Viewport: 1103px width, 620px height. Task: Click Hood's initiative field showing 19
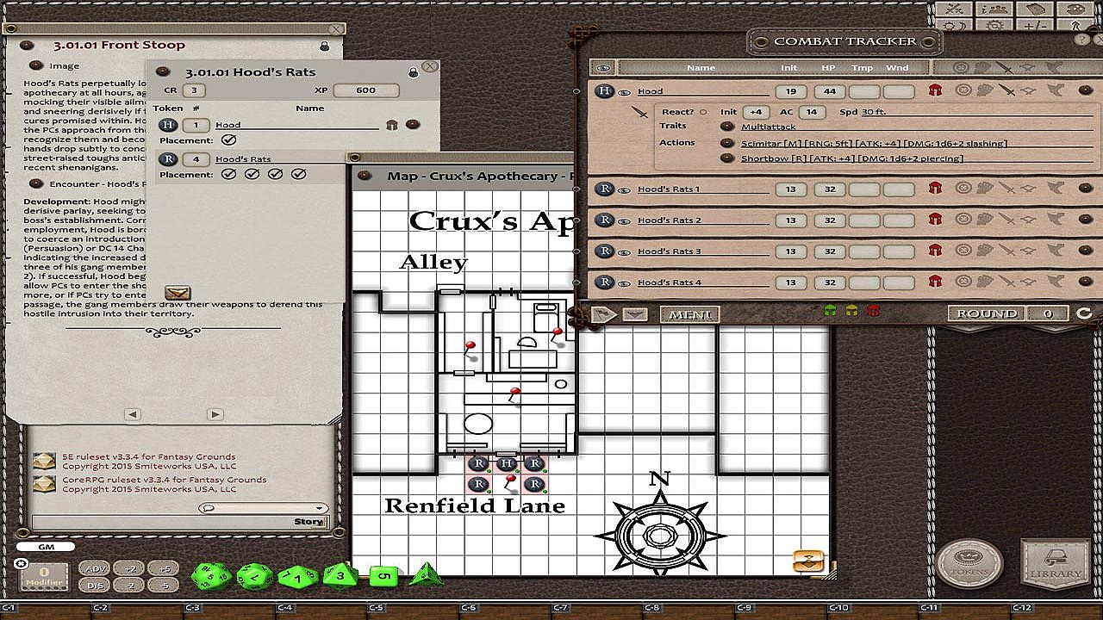pyautogui.click(x=790, y=91)
